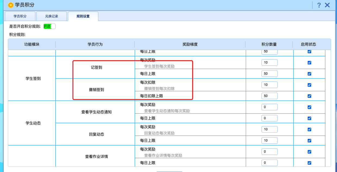Toggle 查看作业详情 每日上限 enable checkbox
Viewport: 337px width, 172px height.
click(309, 163)
